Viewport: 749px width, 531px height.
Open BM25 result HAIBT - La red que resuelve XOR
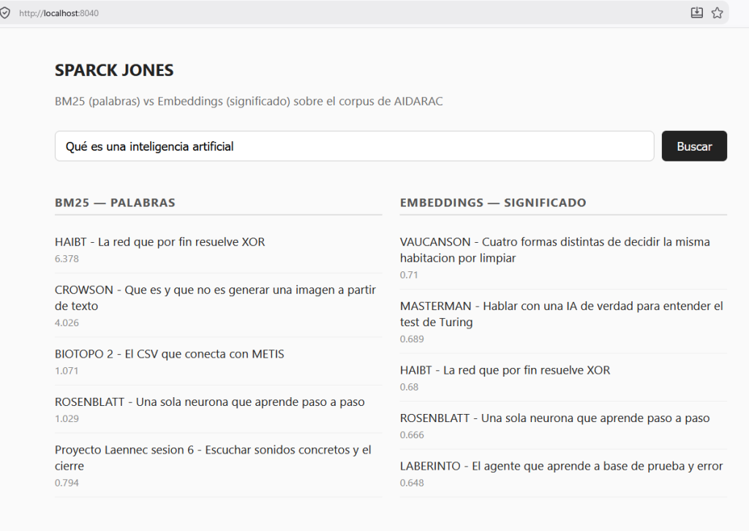pos(159,242)
